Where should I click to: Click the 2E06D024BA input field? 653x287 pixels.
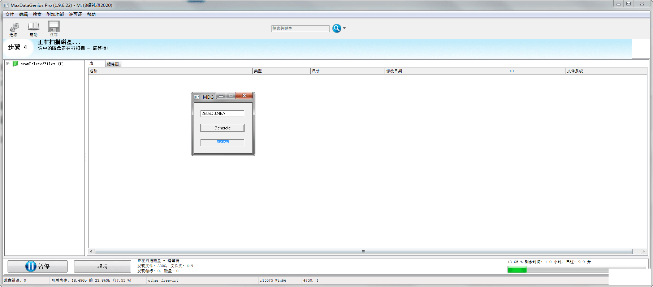point(222,113)
